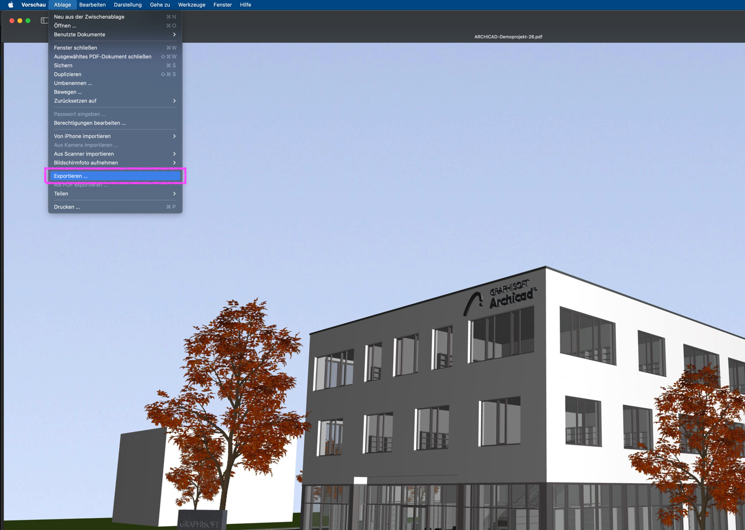Open the Darstellung menu

(x=128, y=5)
